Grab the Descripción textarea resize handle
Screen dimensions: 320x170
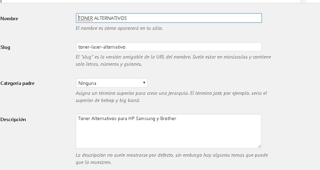tap(259, 146)
